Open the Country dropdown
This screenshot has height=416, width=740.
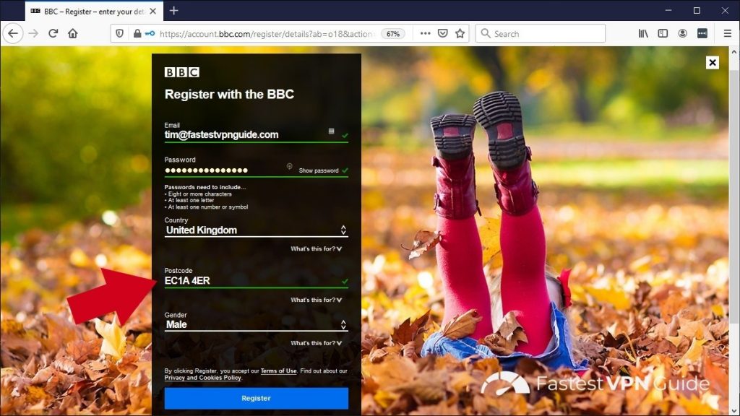pos(257,230)
